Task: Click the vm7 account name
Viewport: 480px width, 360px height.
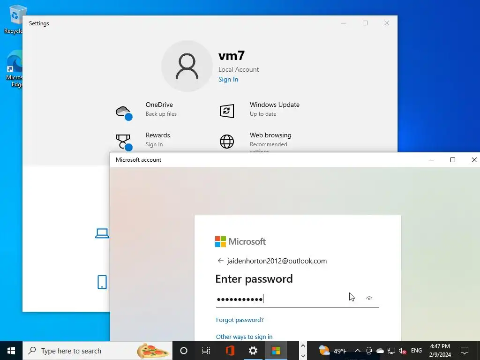Action: point(232,56)
